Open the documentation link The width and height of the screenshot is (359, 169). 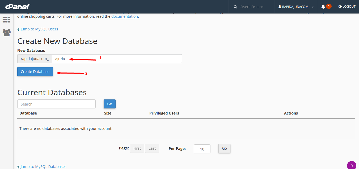click(x=124, y=16)
